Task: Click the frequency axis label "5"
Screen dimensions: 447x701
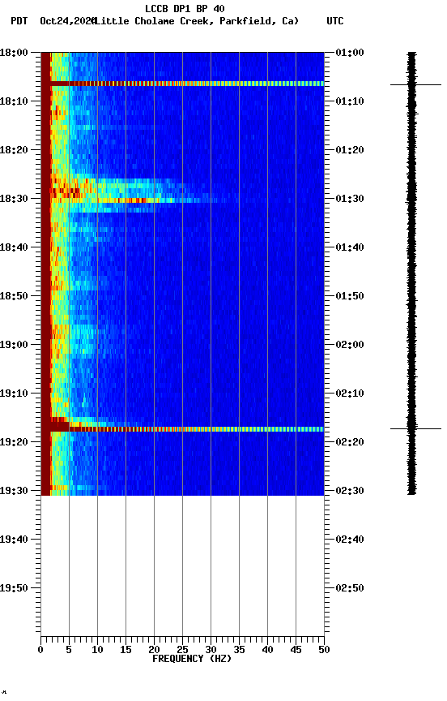Action: 69,650
